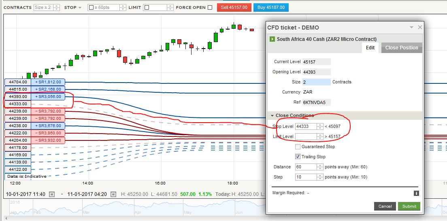Click the bottom scrollbar left arrow
This screenshot has height=221, width=447.
(x=6, y=219)
